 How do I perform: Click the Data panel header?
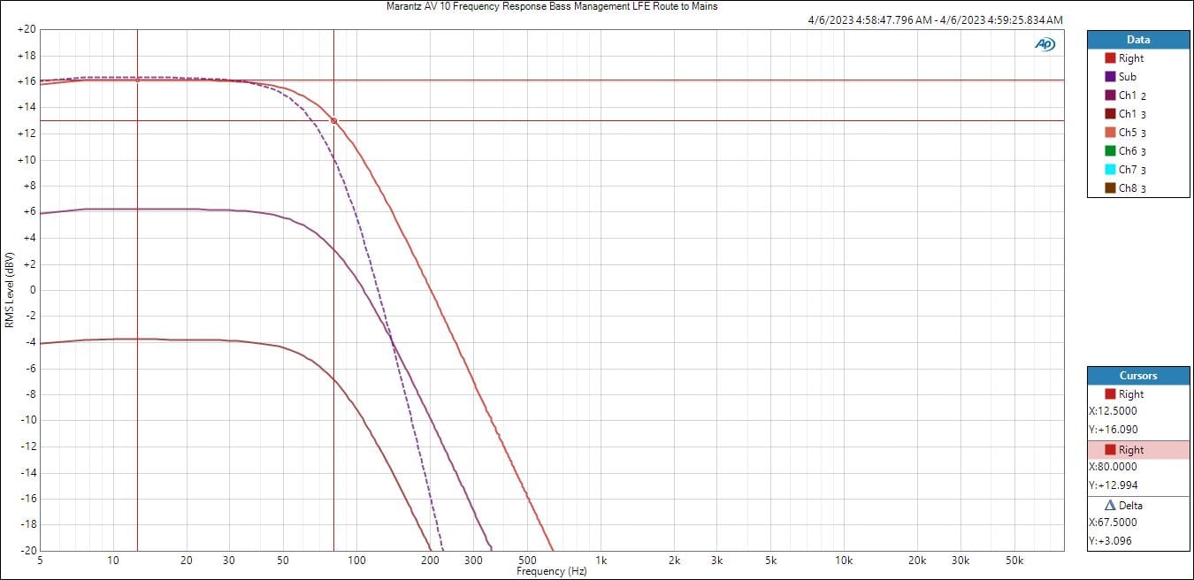(1138, 40)
